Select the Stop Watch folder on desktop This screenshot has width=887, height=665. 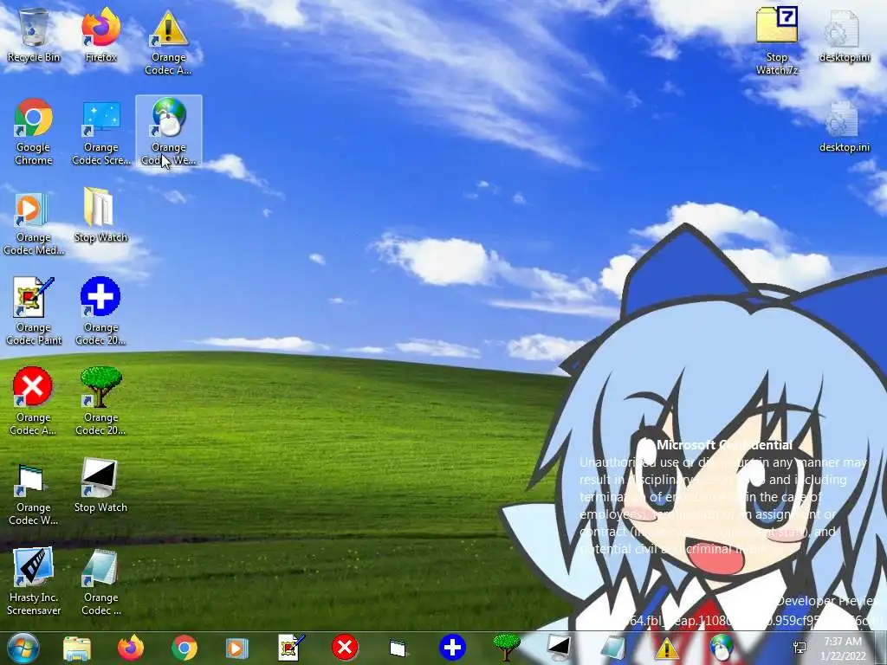pyautogui.click(x=100, y=216)
